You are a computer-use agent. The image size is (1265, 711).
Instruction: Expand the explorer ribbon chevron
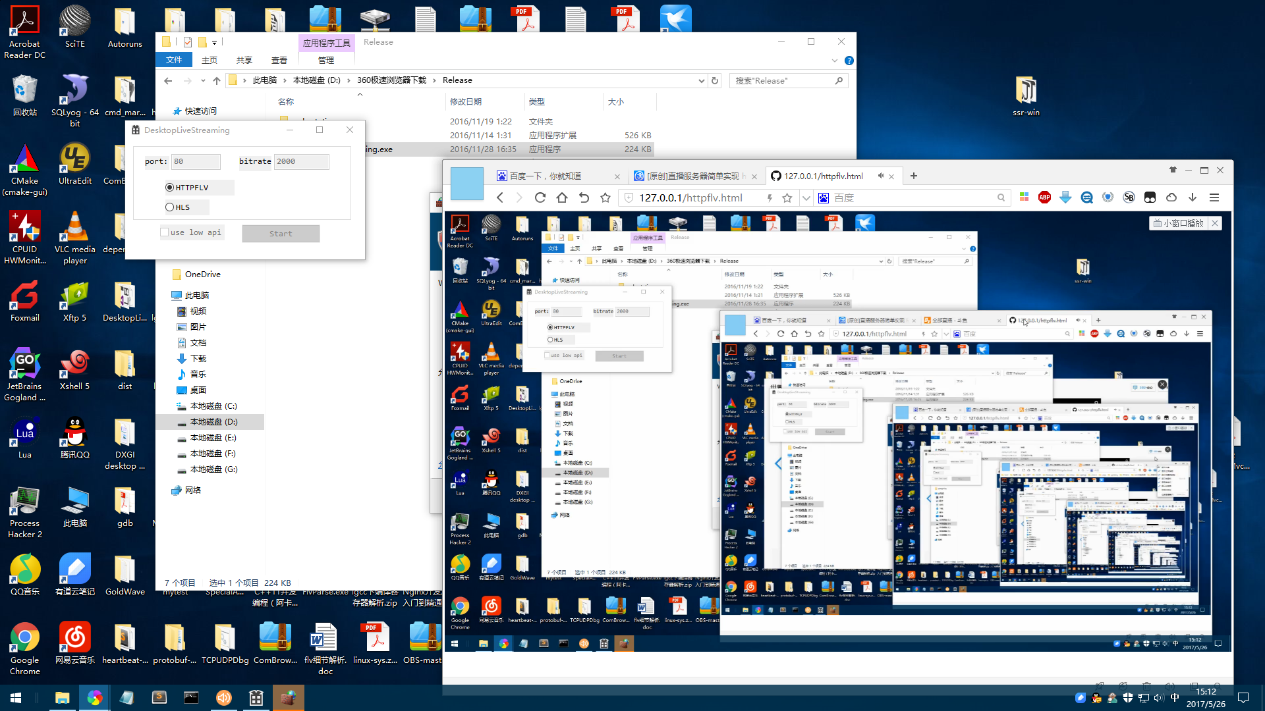pos(835,61)
